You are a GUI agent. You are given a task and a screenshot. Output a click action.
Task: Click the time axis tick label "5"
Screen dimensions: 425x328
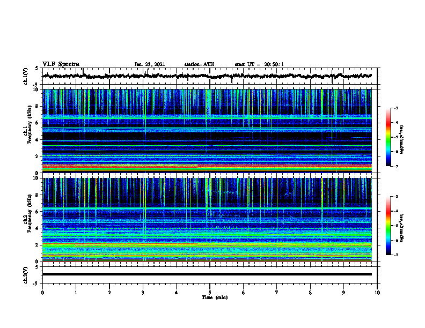pyautogui.click(x=210, y=293)
